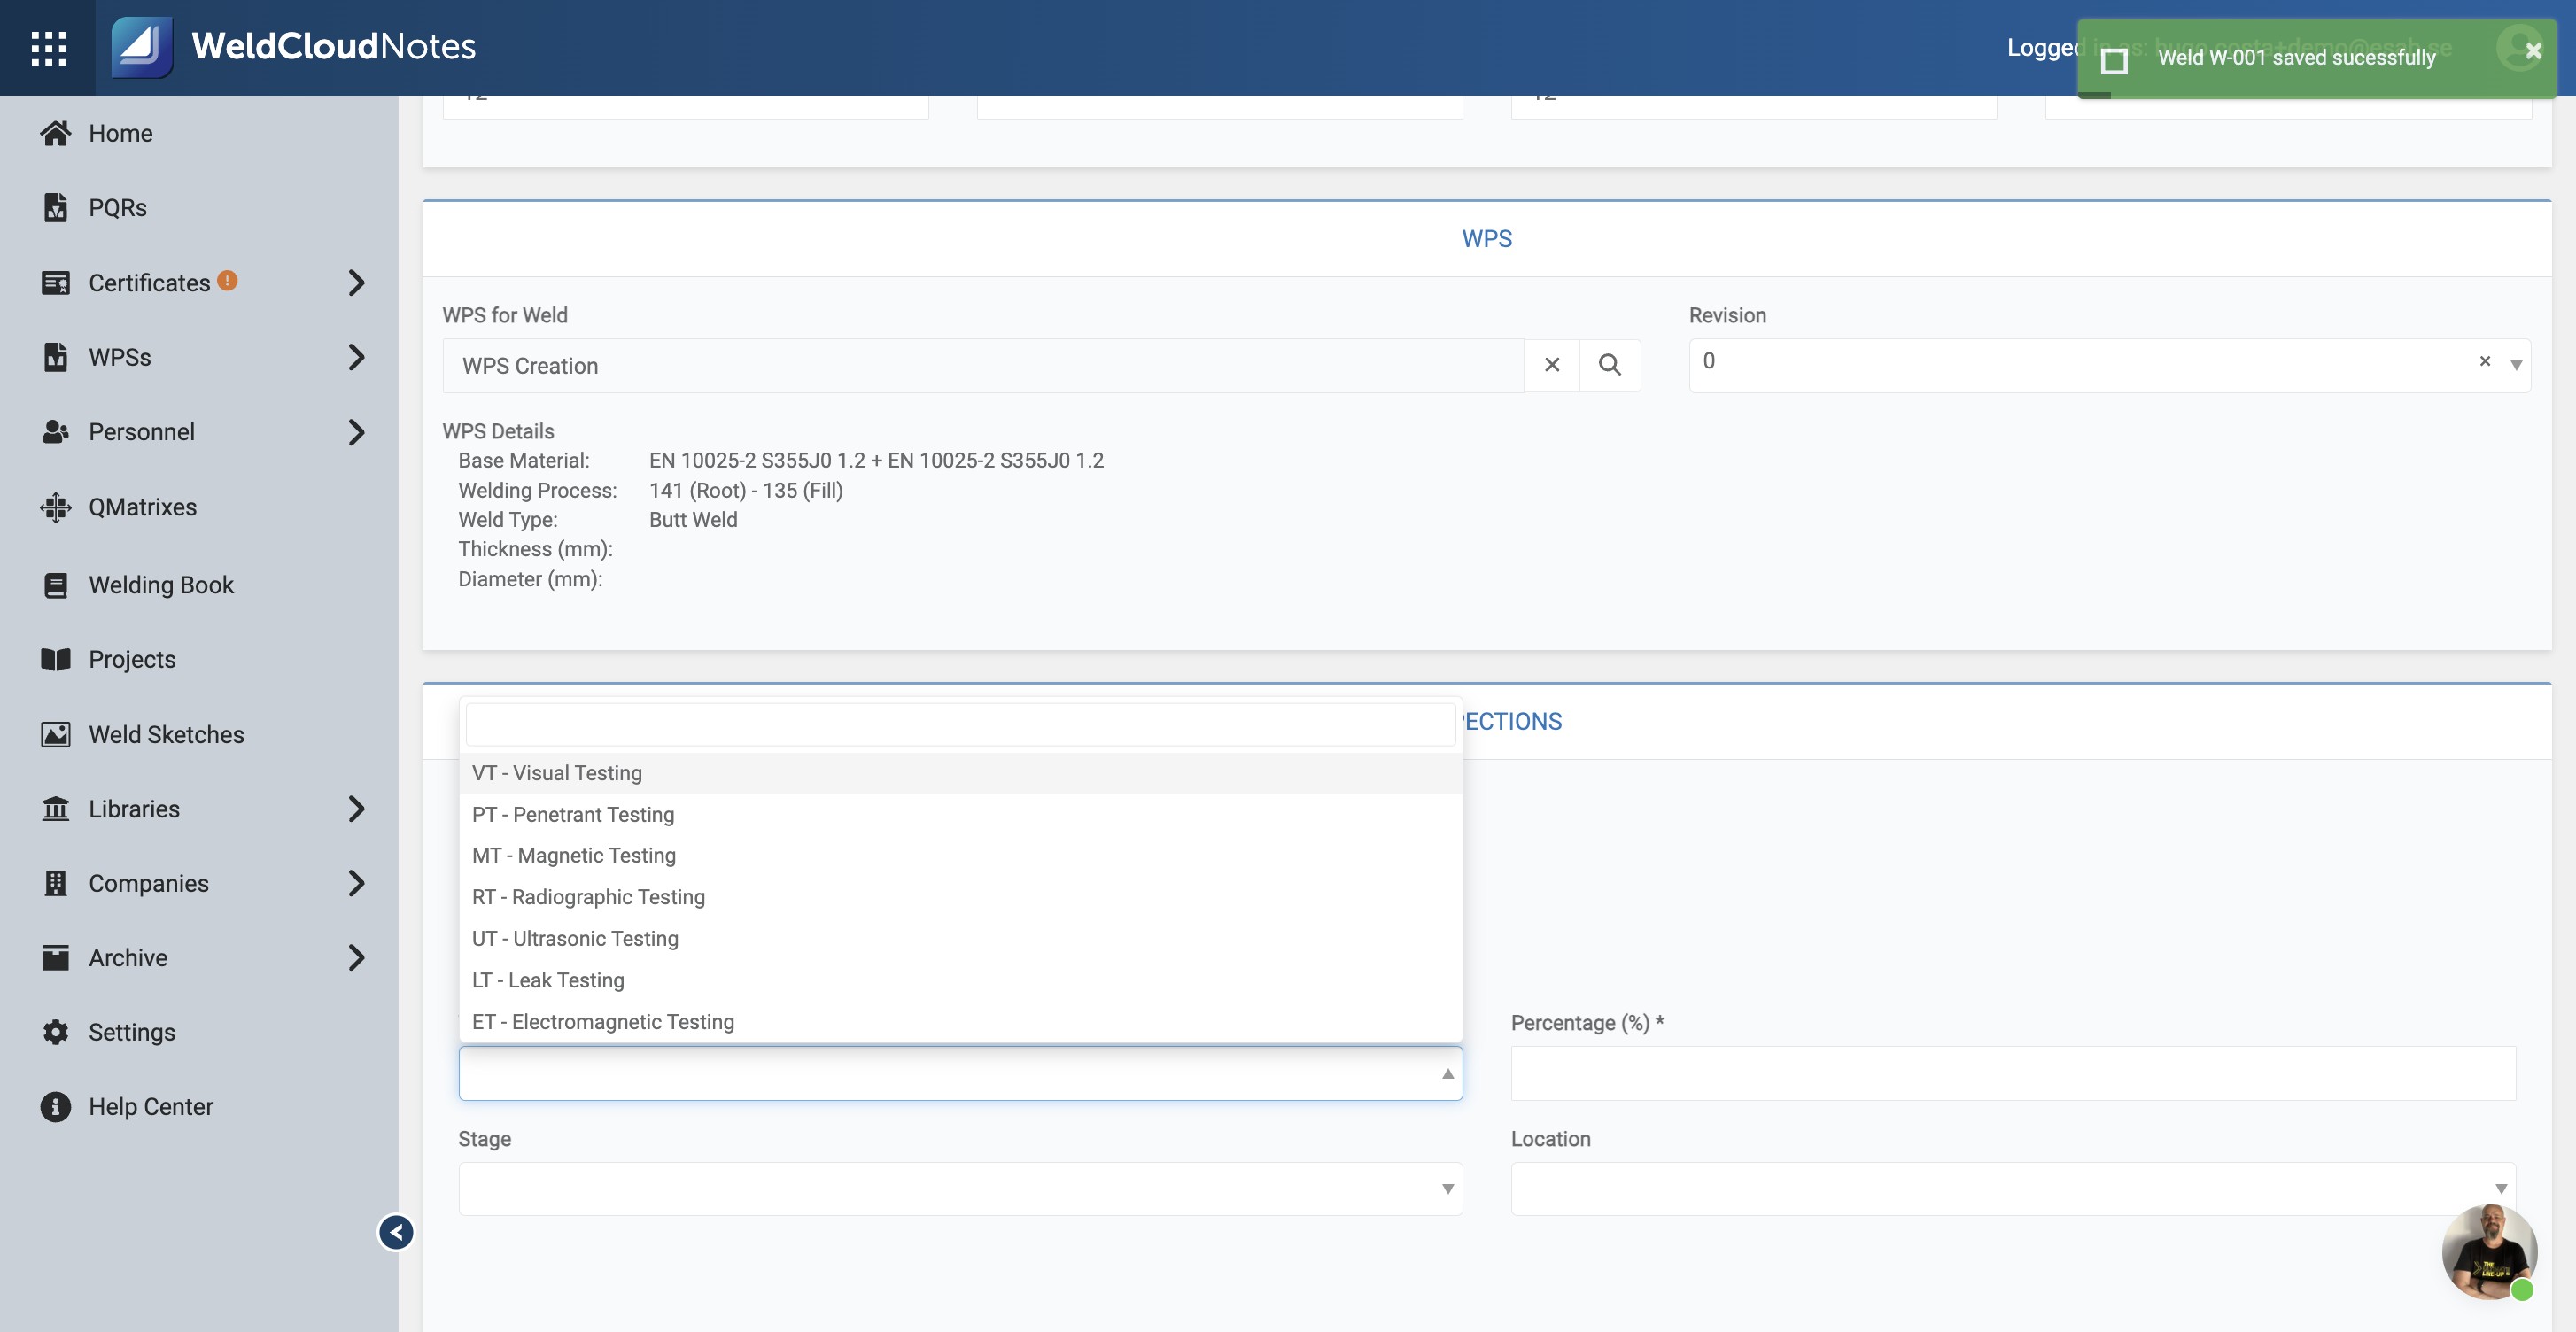Clear the WPS for Weld selection
Screen dimensions: 2576x1332
pyautogui.click(x=1552, y=365)
